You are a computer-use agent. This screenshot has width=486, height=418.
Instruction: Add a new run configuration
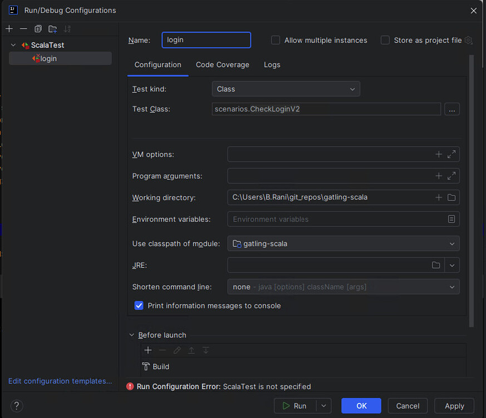(8, 28)
